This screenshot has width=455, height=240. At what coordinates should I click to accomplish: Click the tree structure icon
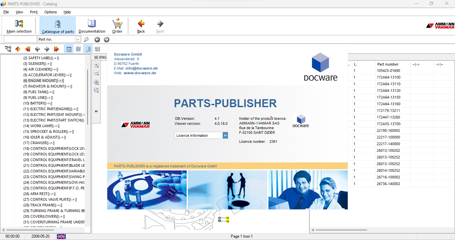click(x=8, y=49)
